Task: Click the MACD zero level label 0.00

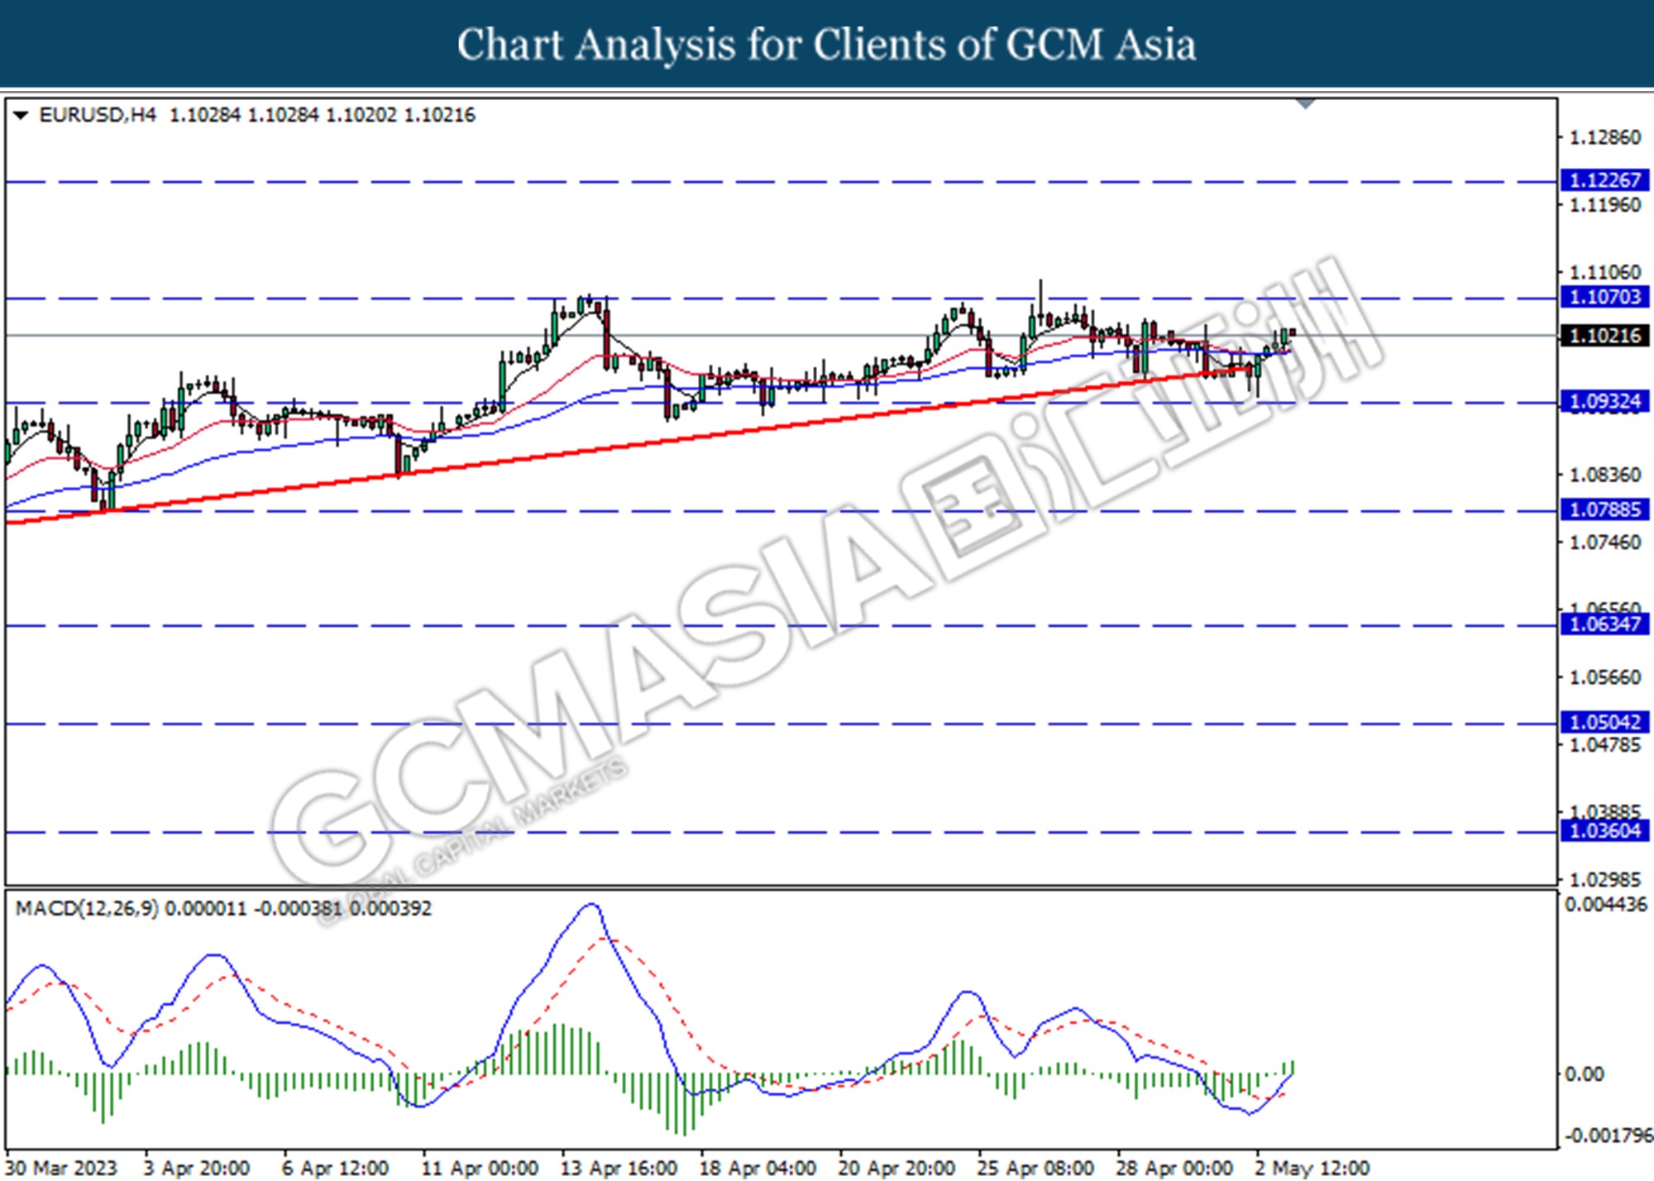Action: tap(1585, 1073)
